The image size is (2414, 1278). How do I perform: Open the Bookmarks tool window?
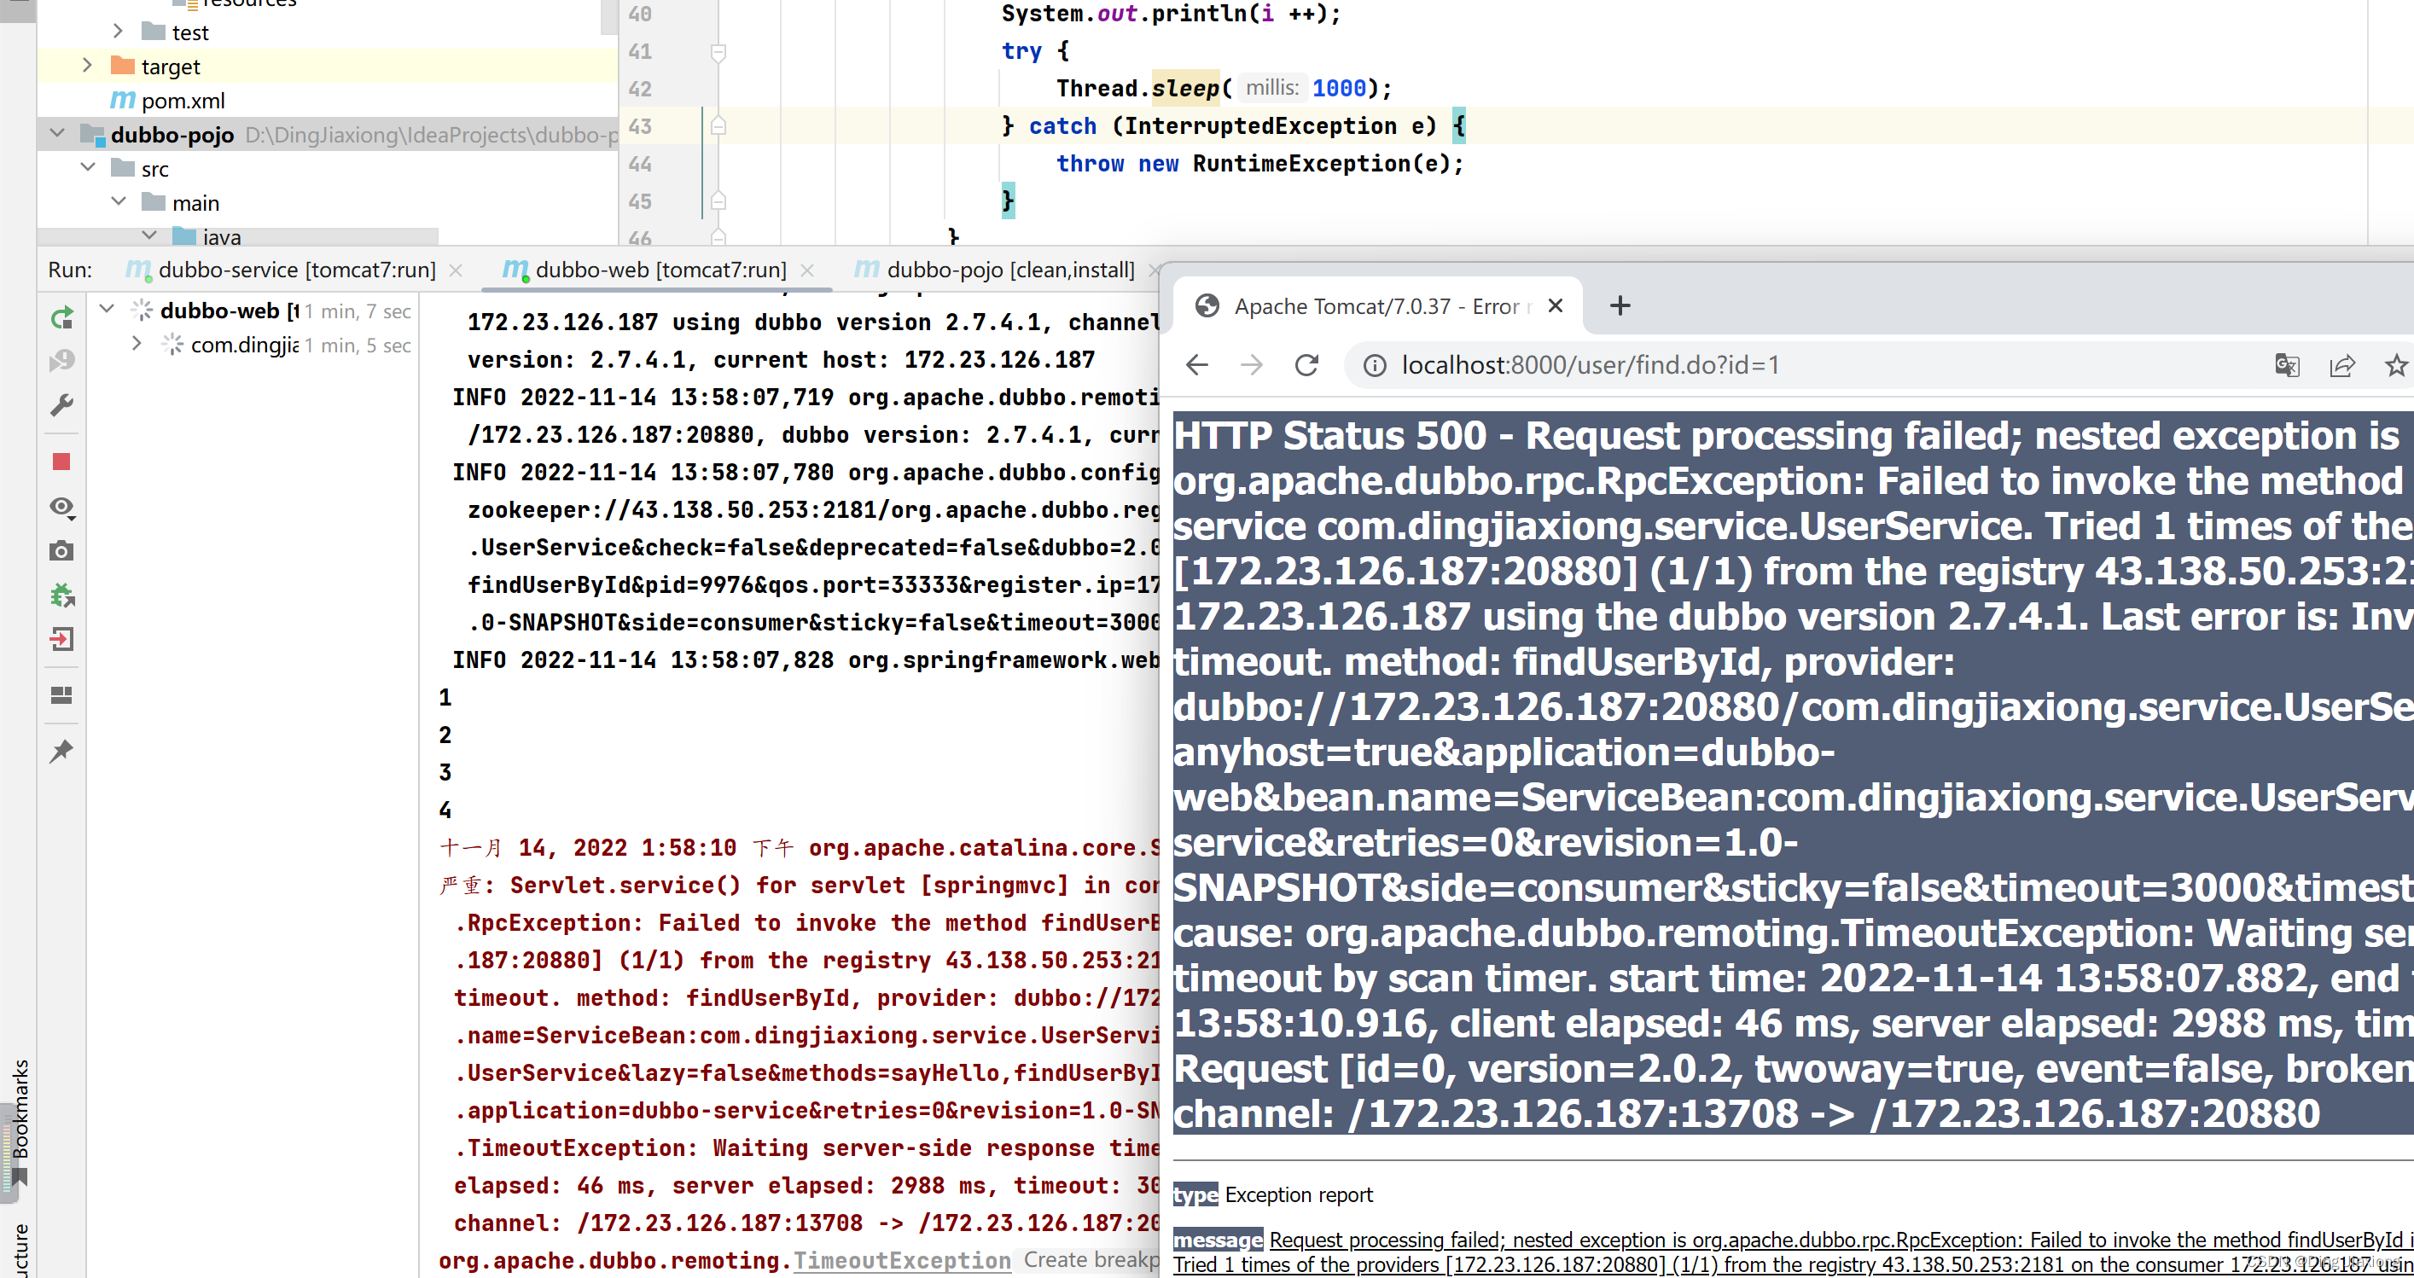pyautogui.click(x=20, y=1123)
